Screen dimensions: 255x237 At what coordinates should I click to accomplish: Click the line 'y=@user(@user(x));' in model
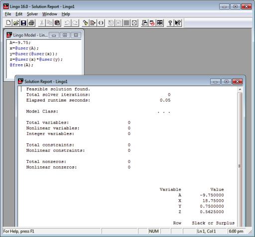tap(33, 54)
